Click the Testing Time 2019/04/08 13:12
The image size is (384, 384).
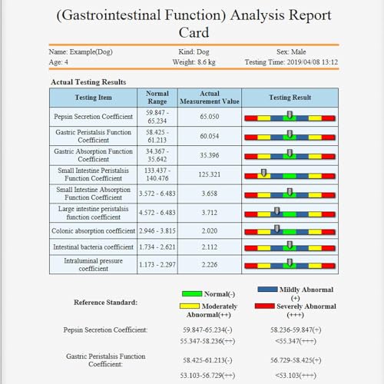[291, 62]
